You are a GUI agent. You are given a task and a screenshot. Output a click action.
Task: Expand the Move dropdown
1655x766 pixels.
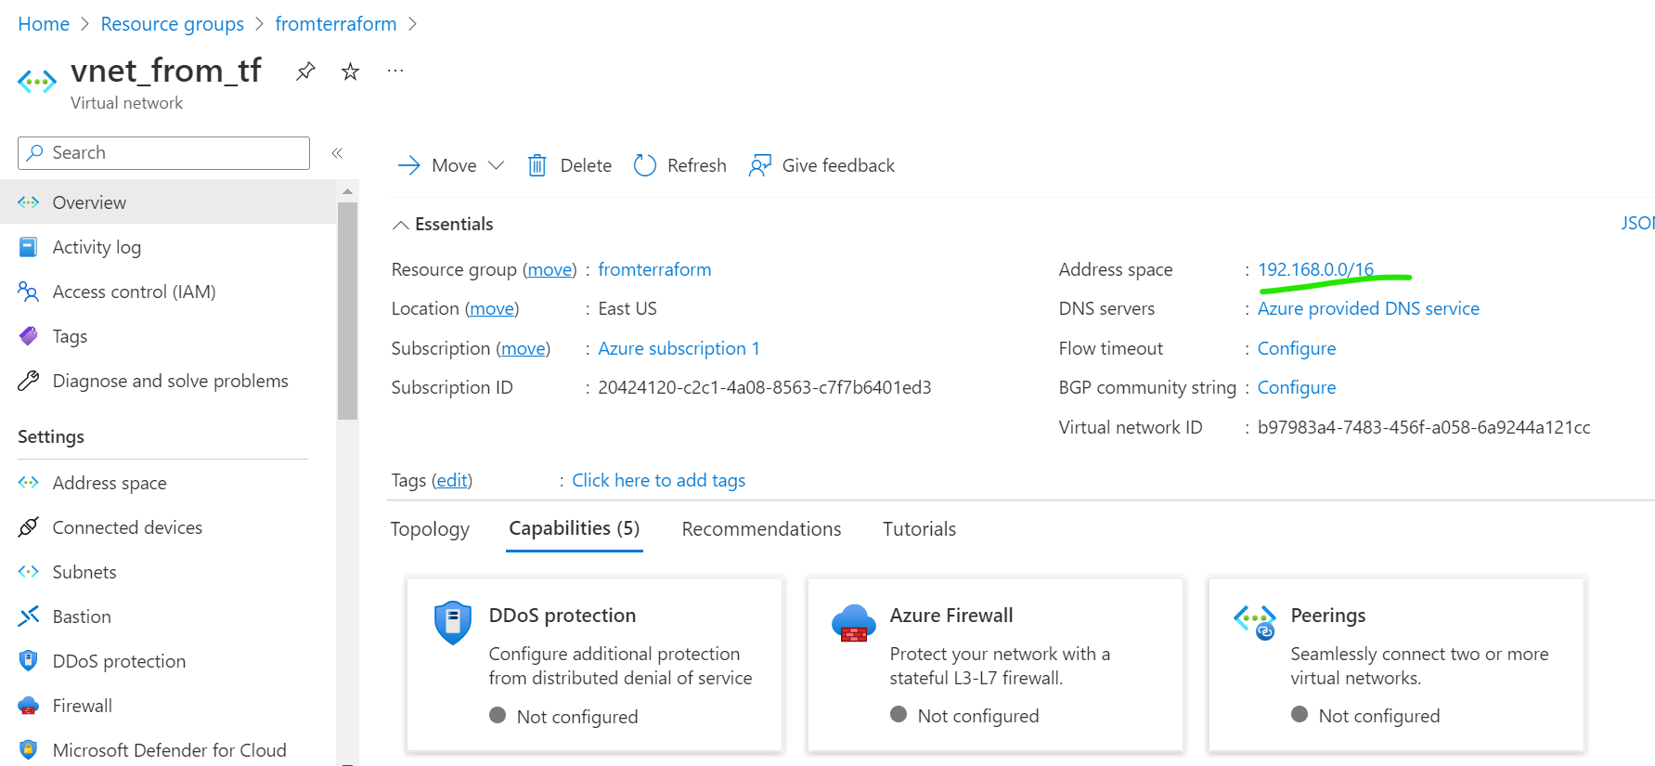point(497,165)
